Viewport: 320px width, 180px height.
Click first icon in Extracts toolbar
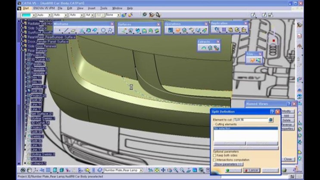pyautogui.click(x=204, y=48)
